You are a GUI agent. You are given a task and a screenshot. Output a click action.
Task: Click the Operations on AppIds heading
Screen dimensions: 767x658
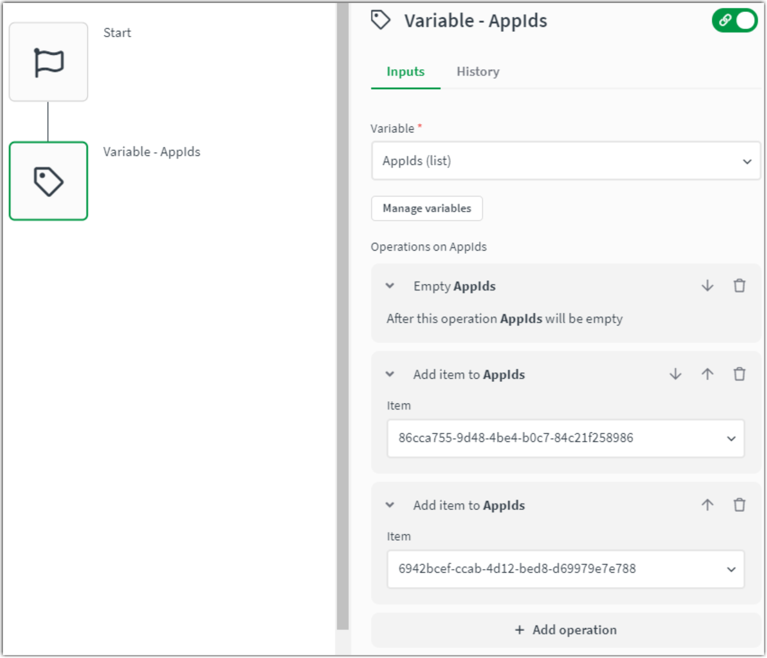pos(429,247)
